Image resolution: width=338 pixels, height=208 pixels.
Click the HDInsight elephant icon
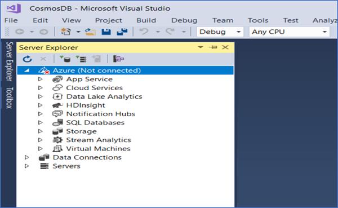pos(57,105)
